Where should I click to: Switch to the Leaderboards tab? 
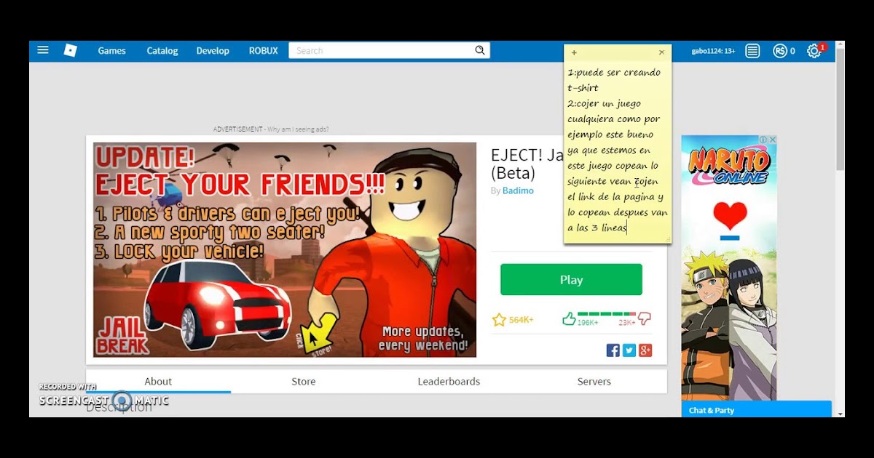click(449, 382)
